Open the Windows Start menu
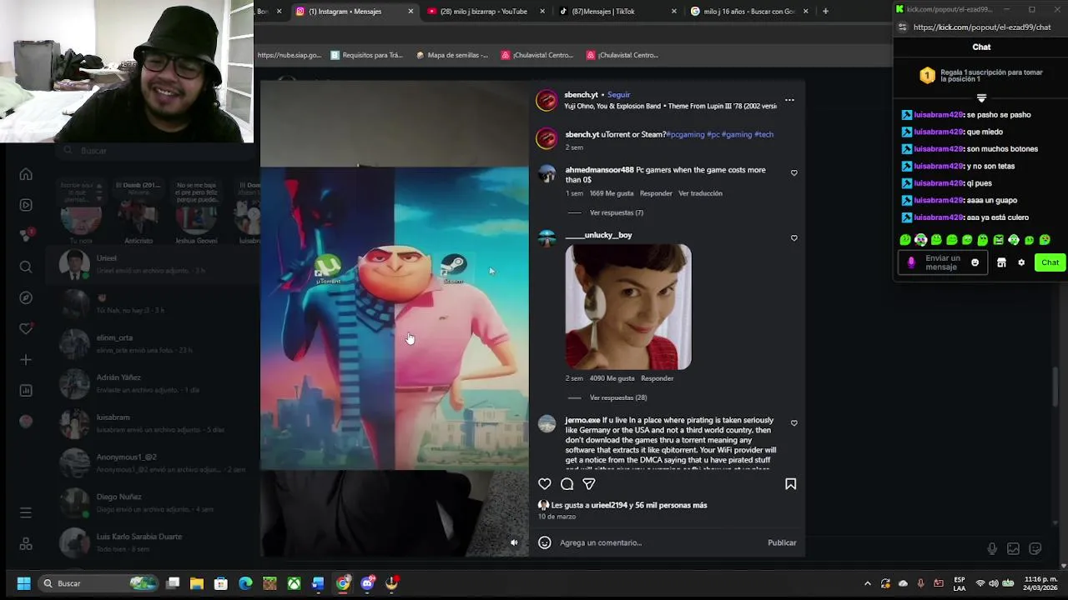The width and height of the screenshot is (1068, 600). coord(23,583)
